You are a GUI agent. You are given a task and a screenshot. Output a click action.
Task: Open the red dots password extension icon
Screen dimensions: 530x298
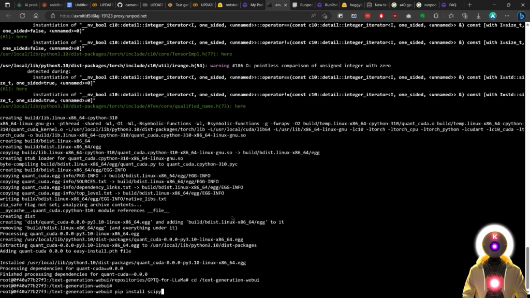(368, 16)
